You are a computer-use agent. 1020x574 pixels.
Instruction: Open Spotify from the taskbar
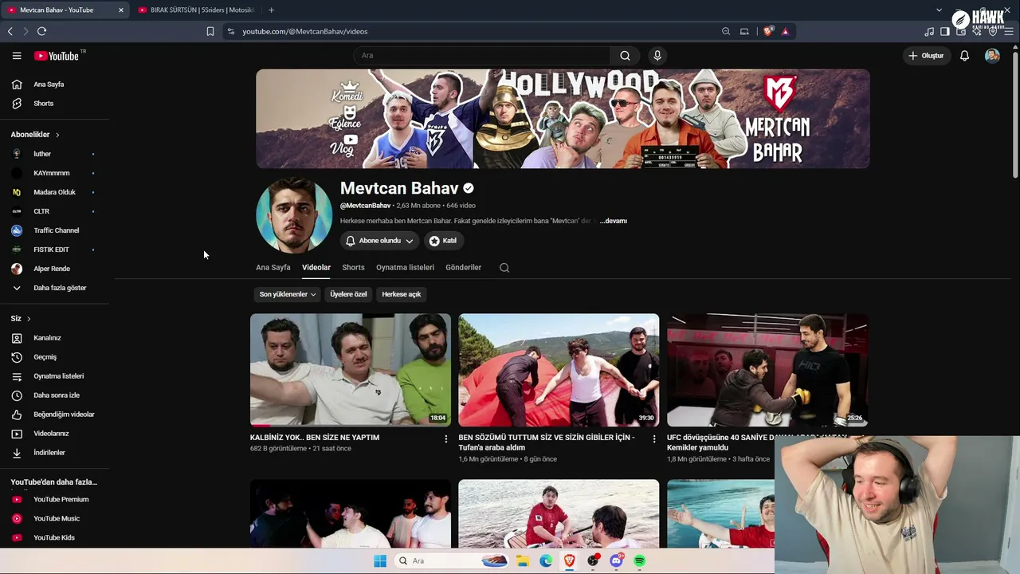pyautogui.click(x=639, y=560)
